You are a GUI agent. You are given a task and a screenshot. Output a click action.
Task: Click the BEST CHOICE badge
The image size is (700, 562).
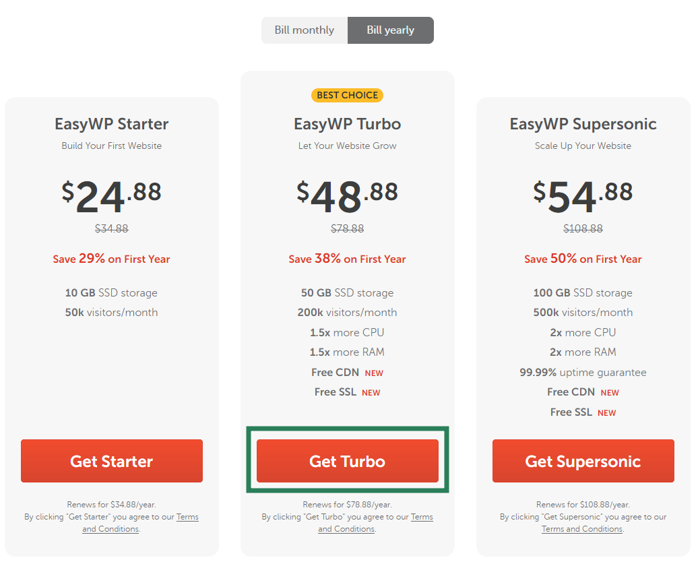tap(348, 95)
